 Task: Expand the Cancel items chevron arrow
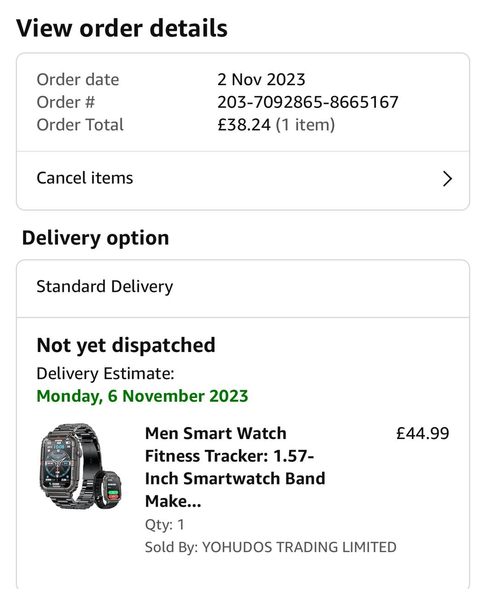[447, 179]
